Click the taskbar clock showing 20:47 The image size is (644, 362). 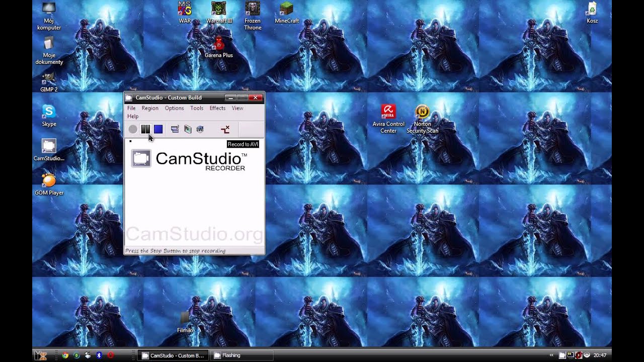[600, 355]
